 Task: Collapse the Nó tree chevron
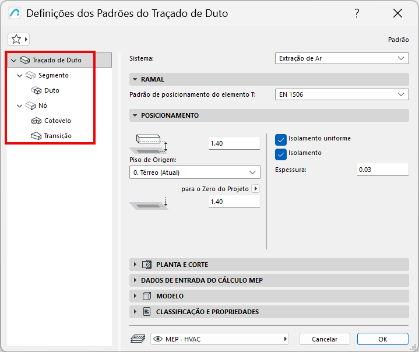coord(19,106)
